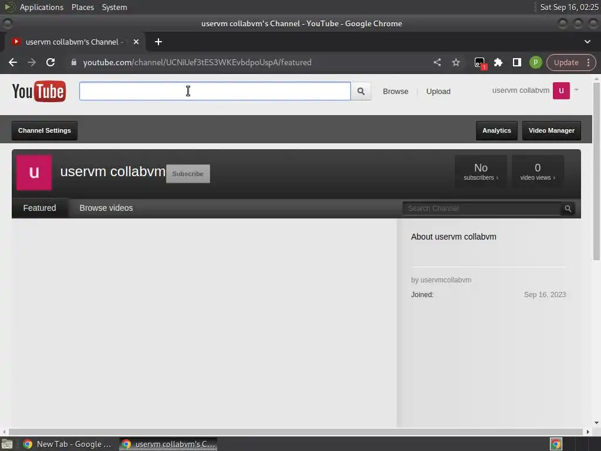Click the large channel avatar

[x=34, y=173]
